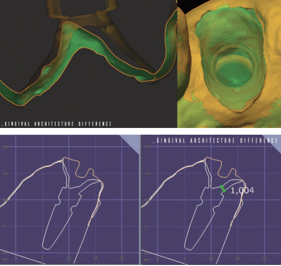Select the 1,004 measurement value label
Screen dimensions: 281x266
coord(242,191)
